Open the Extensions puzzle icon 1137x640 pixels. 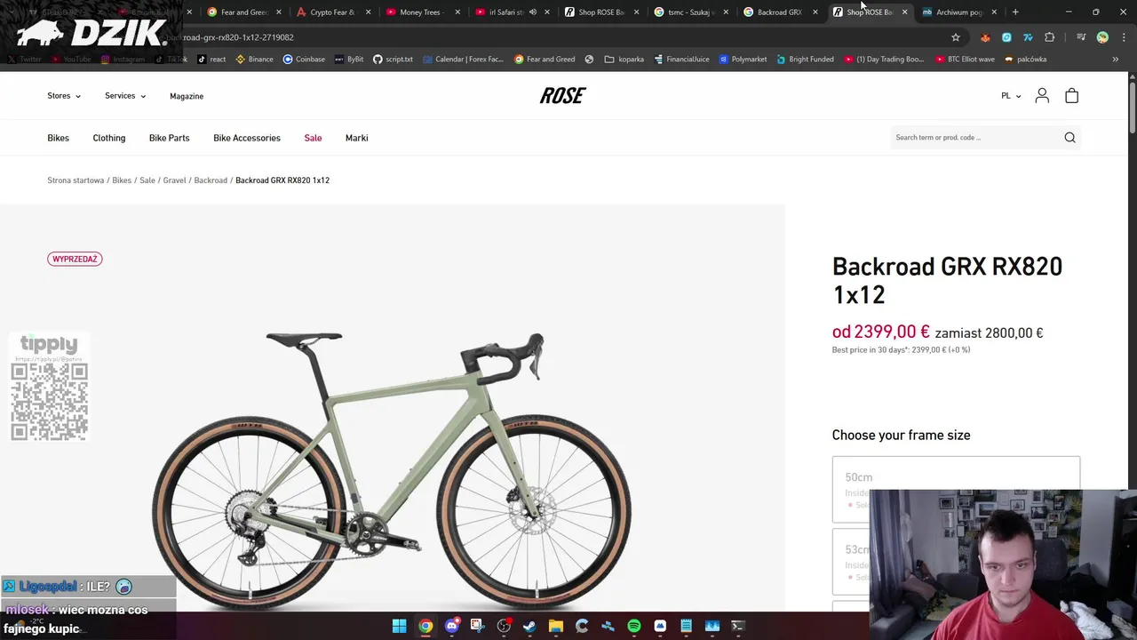click(1050, 37)
